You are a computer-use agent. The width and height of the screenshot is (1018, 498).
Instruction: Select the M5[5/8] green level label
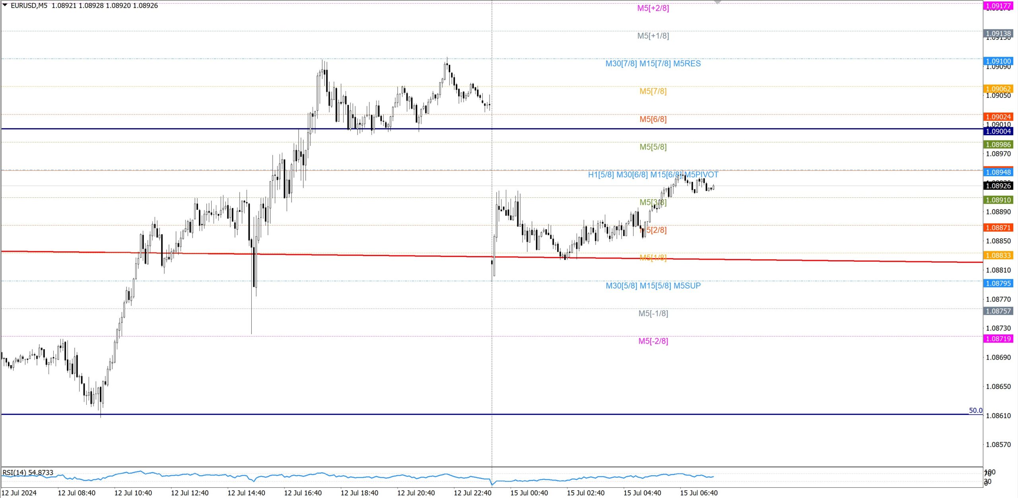pos(653,147)
